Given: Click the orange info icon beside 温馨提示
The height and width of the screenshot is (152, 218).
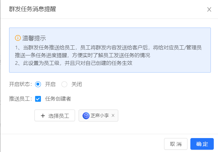Looking at the screenshot, I should 18,38.
